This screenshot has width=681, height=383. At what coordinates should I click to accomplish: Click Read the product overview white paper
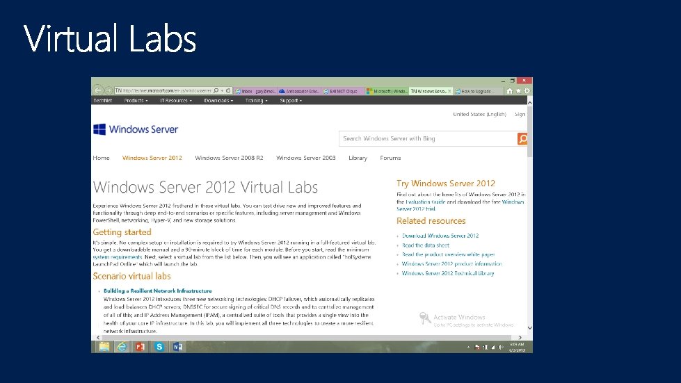point(448,254)
